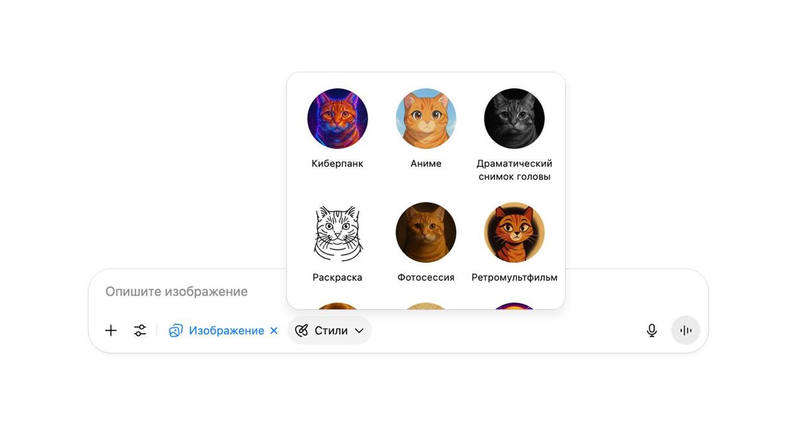This screenshot has width=796, height=443.
Task: Click the Драматический снимок головы label
Action: (514, 170)
